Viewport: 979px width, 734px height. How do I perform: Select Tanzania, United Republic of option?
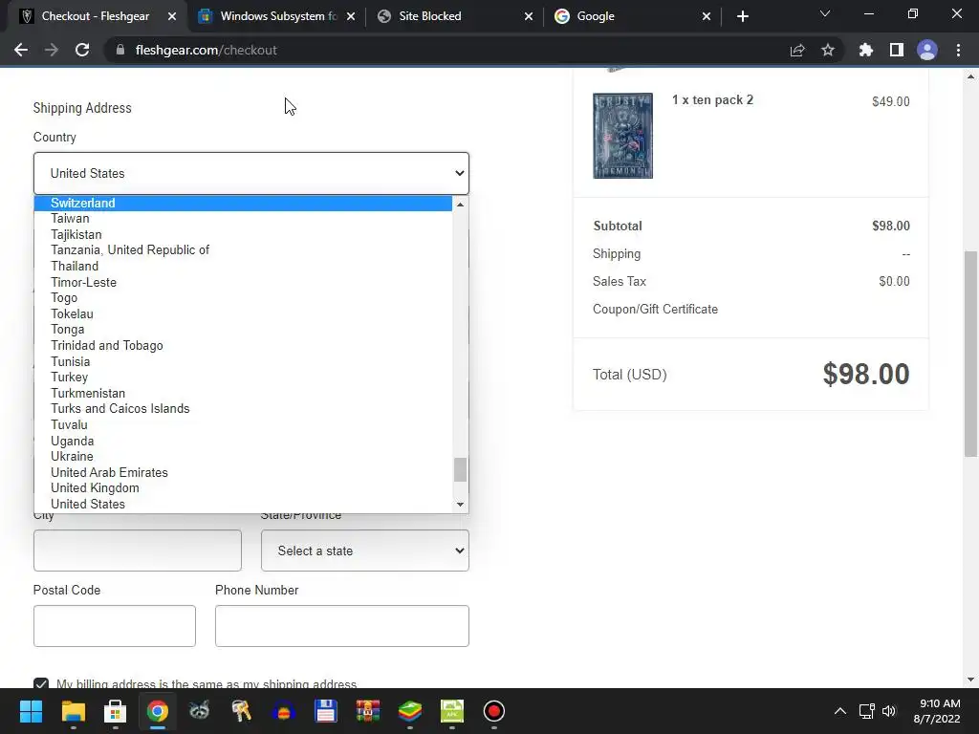click(243, 250)
